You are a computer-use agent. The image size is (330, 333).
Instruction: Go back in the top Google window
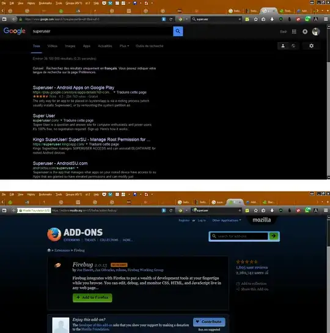[14, 20]
